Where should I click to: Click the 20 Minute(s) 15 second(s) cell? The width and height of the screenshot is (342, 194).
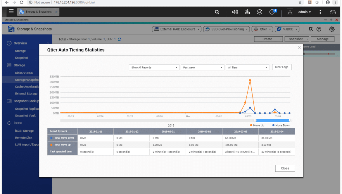[x=277, y=152]
